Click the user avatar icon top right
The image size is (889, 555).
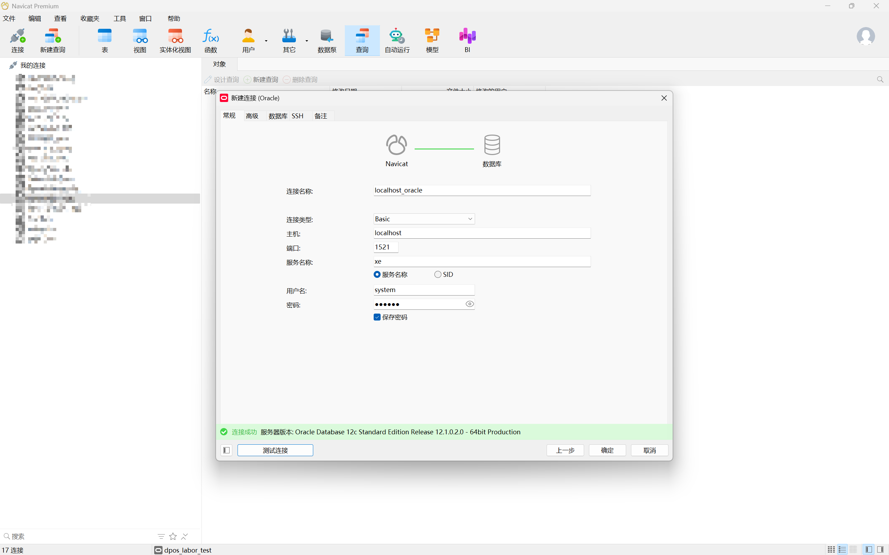point(865,36)
